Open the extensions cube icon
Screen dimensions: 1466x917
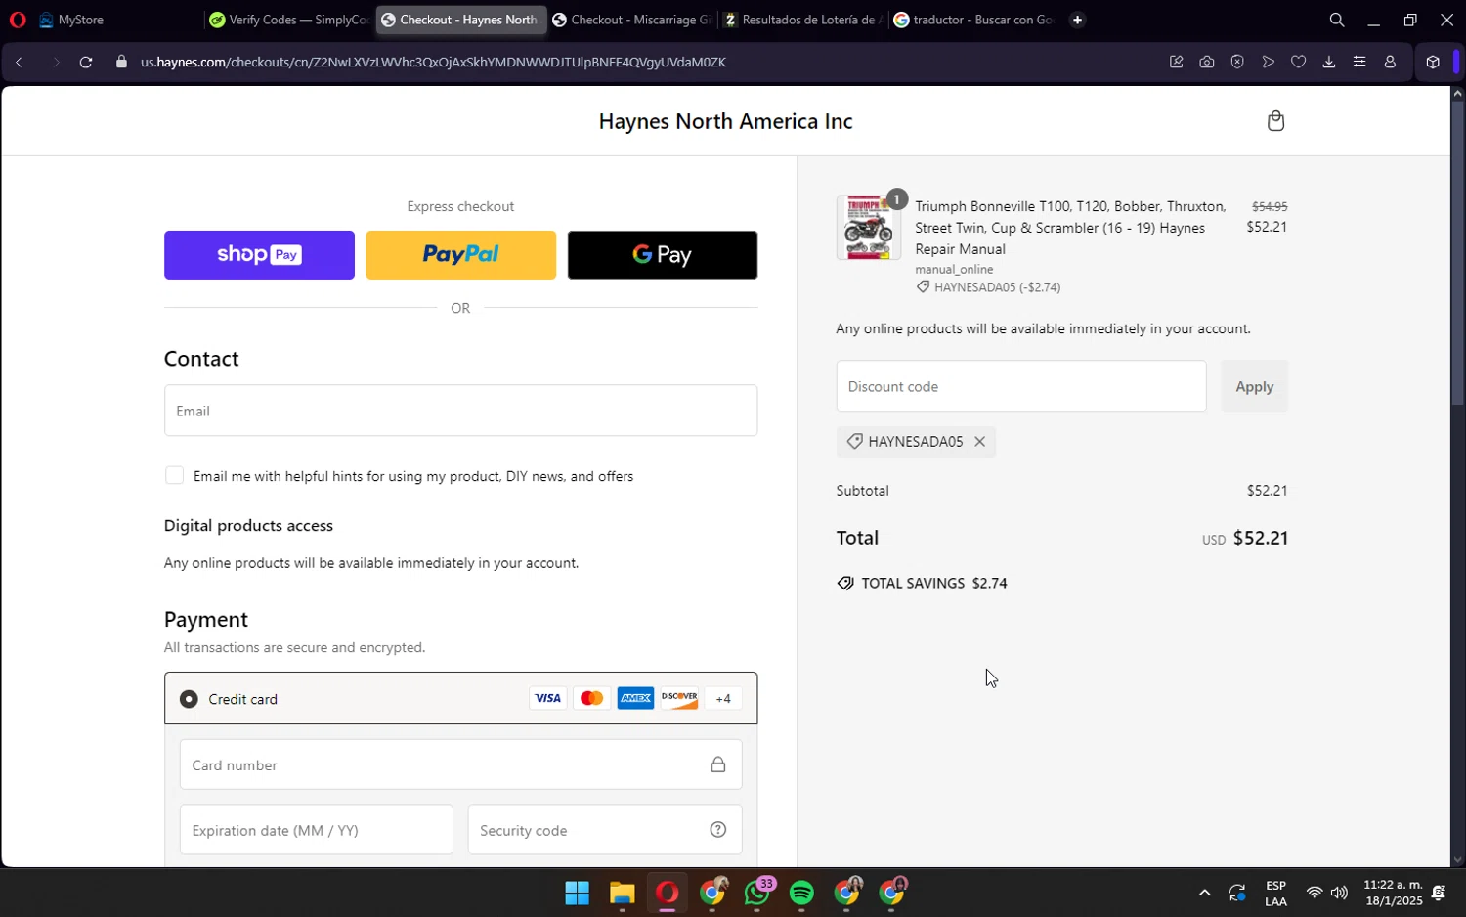[x=1433, y=62]
